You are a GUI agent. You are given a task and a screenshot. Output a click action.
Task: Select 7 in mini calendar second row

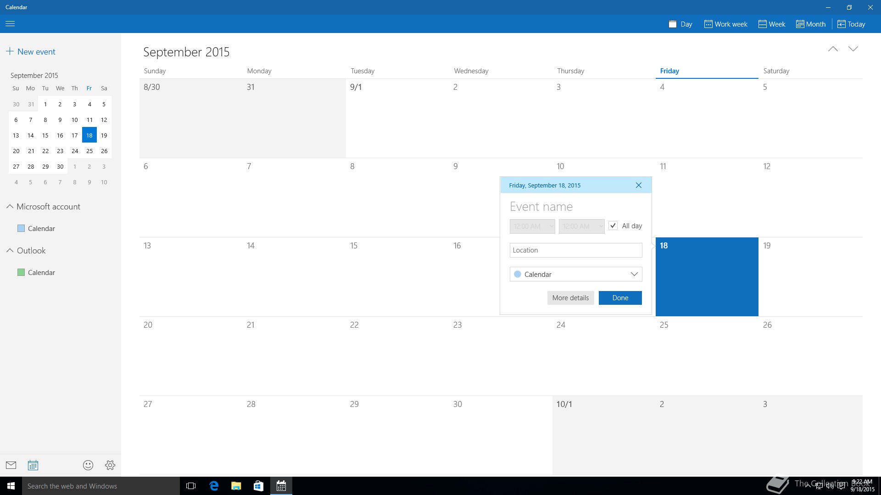(x=31, y=120)
